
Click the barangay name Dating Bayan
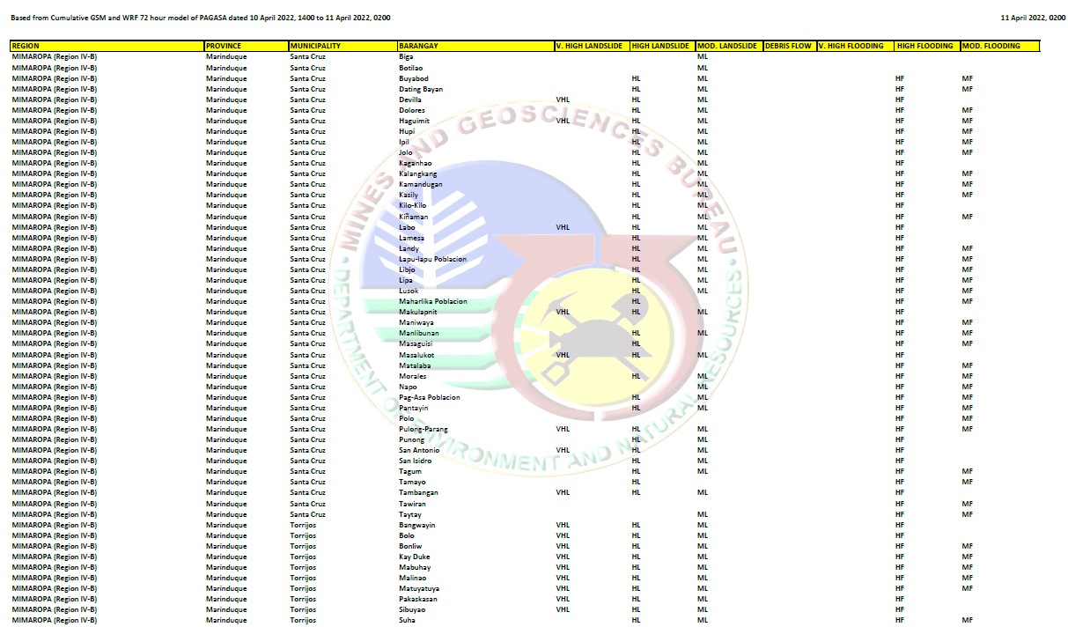pyautogui.click(x=421, y=89)
